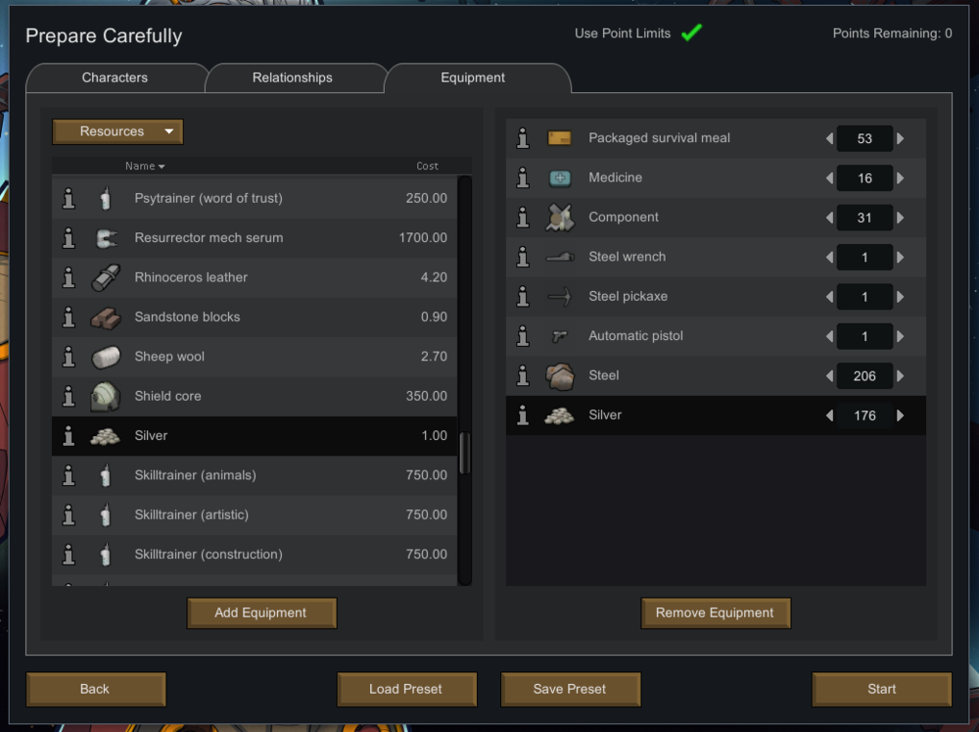Click info icon beside Medicine
The width and height of the screenshot is (979, 732).
point(524,178)
